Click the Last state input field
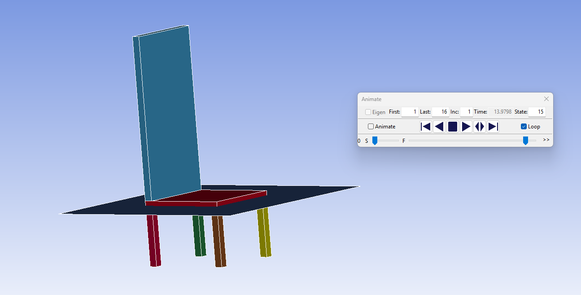Screen dimensions: 581x295 pyautogui.click(x=441, y=112)
